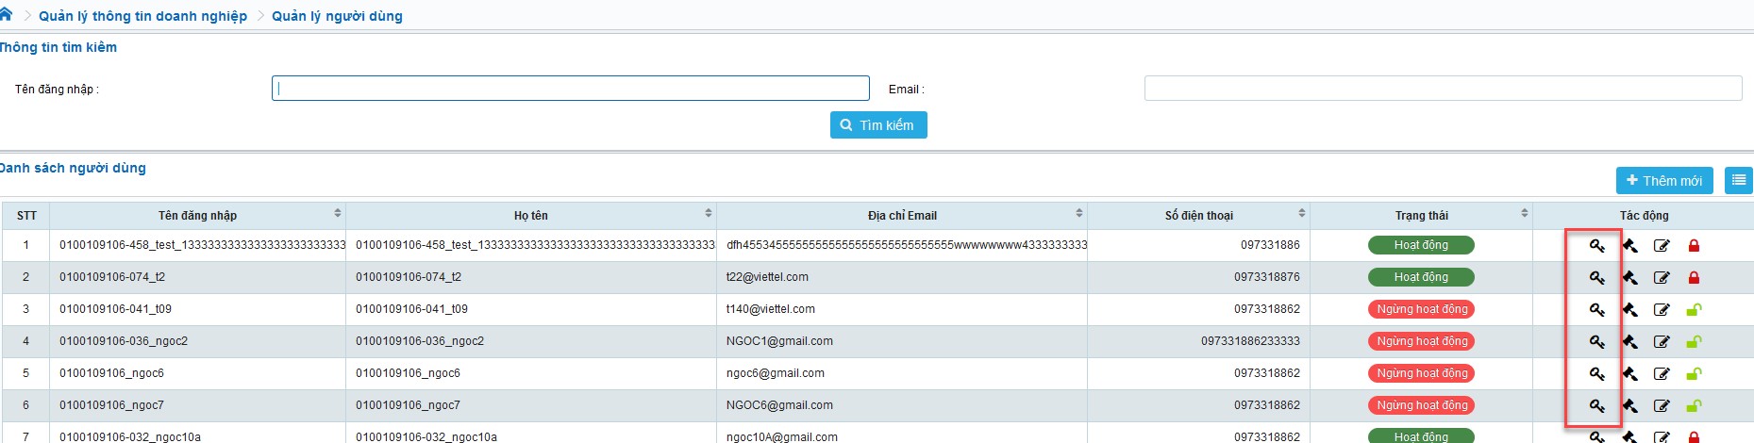Sort by Tên đăng nhập column arrows
The image size is (1754, 443).
tap(337, 214)
